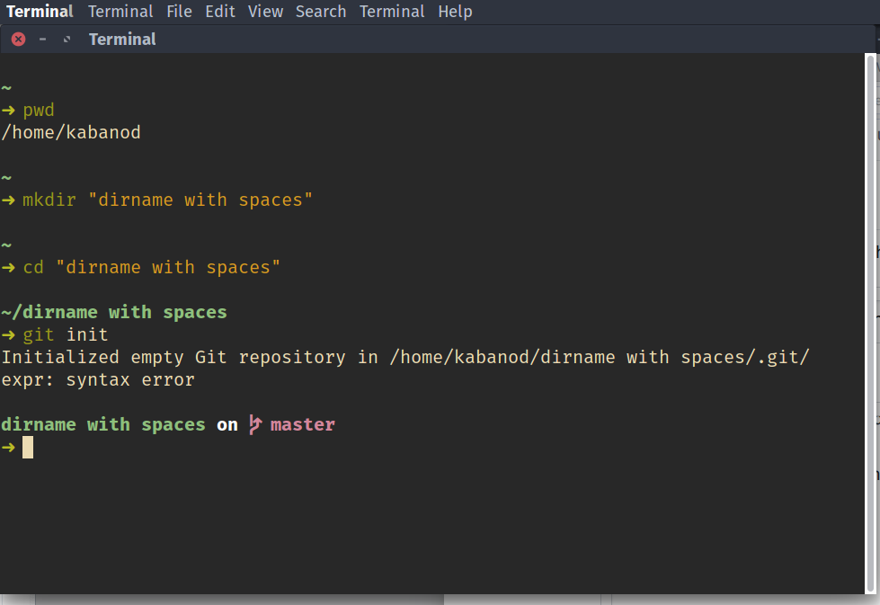Click the maximize icon in the title bar

click(x=67, y=39)
